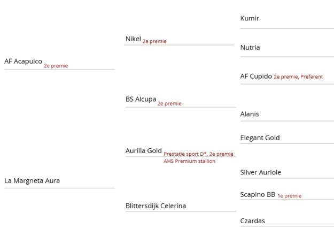
Task: Open Silver Auriole's pedigree entry
Action: tap(261, 172)
